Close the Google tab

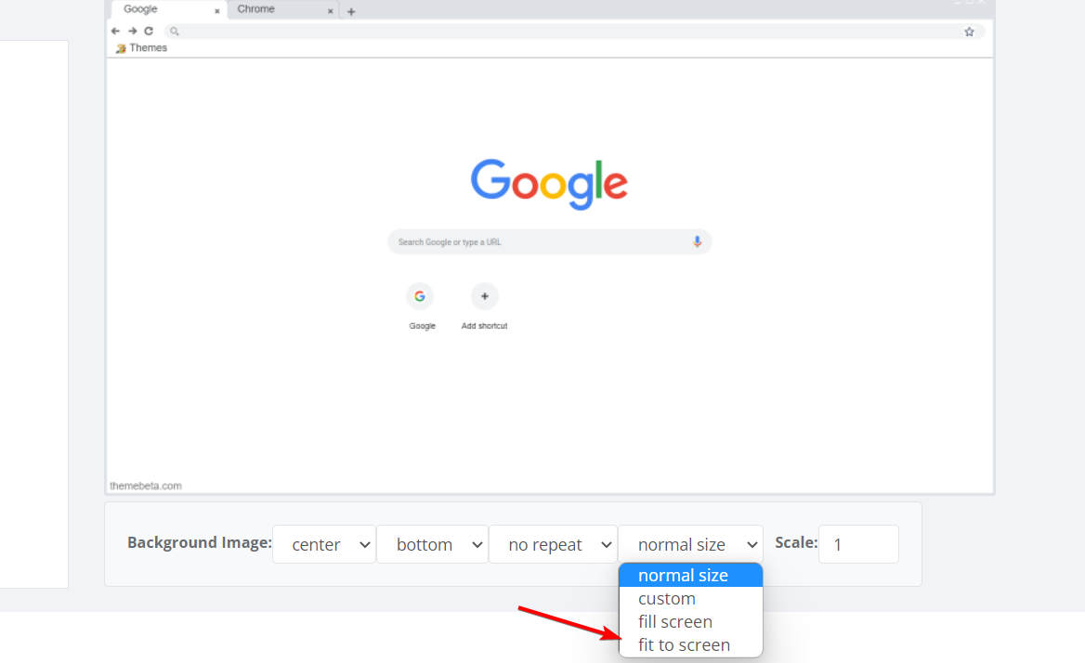point(217,11)
